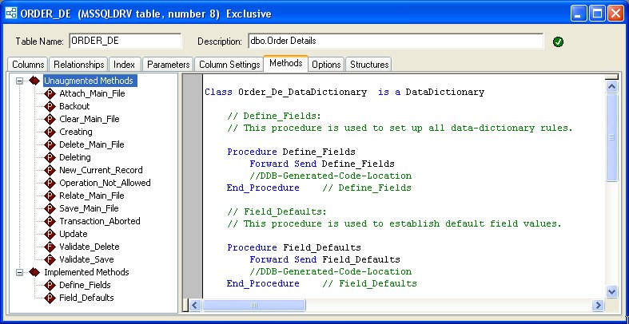This screenshot has height=324, width=629.
Task: Select Relate_Main_File method label
Action: point(92,196)
